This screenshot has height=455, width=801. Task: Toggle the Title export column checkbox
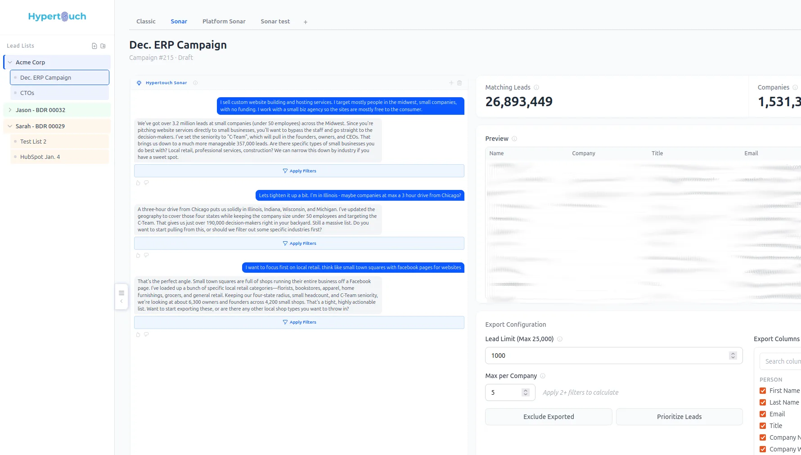point(763,426)
